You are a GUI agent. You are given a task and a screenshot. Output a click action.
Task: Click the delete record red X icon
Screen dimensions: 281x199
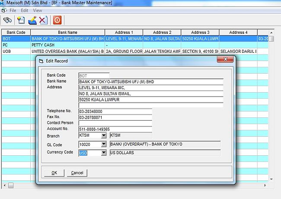click(x=43, y=20)
